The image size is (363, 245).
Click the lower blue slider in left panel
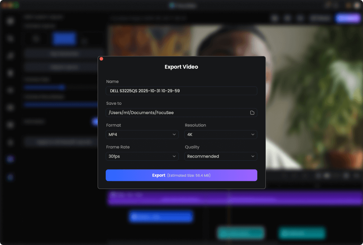click(60, 104)
